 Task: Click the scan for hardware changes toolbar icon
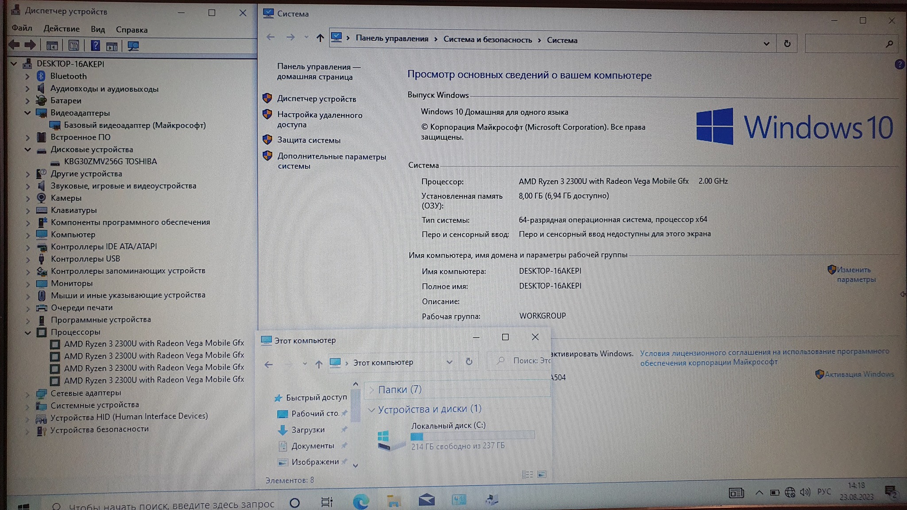point(133,46)
